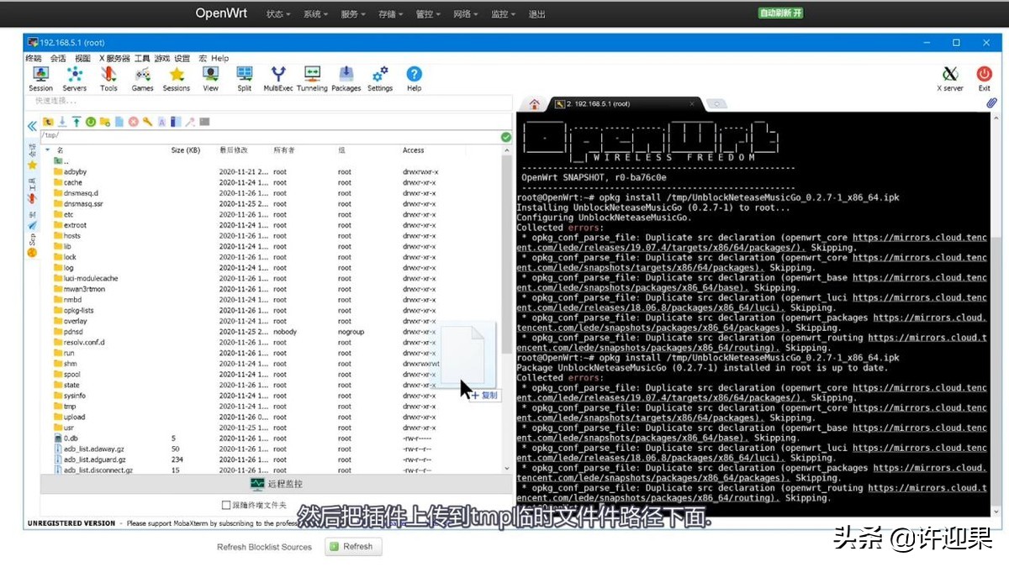The width and height of the screenshot is (1009, 567).
Task: Launch MultiExec mode
Action: point(277,77)
